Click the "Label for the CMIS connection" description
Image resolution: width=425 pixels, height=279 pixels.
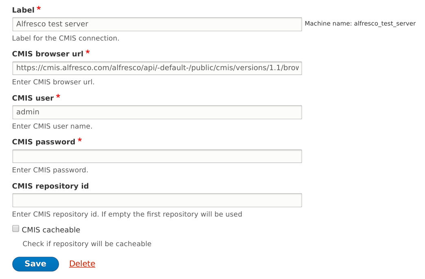[x=65, y=38]
